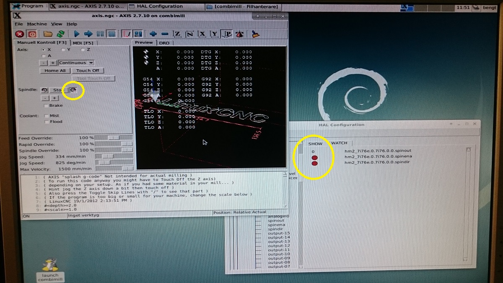503x283 pixels.
Task: Click the Touch Off button
Action: coord(88,71)
